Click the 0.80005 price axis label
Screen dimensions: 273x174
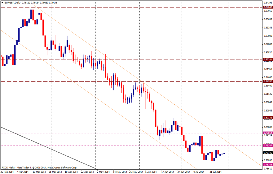pos(267,127)
